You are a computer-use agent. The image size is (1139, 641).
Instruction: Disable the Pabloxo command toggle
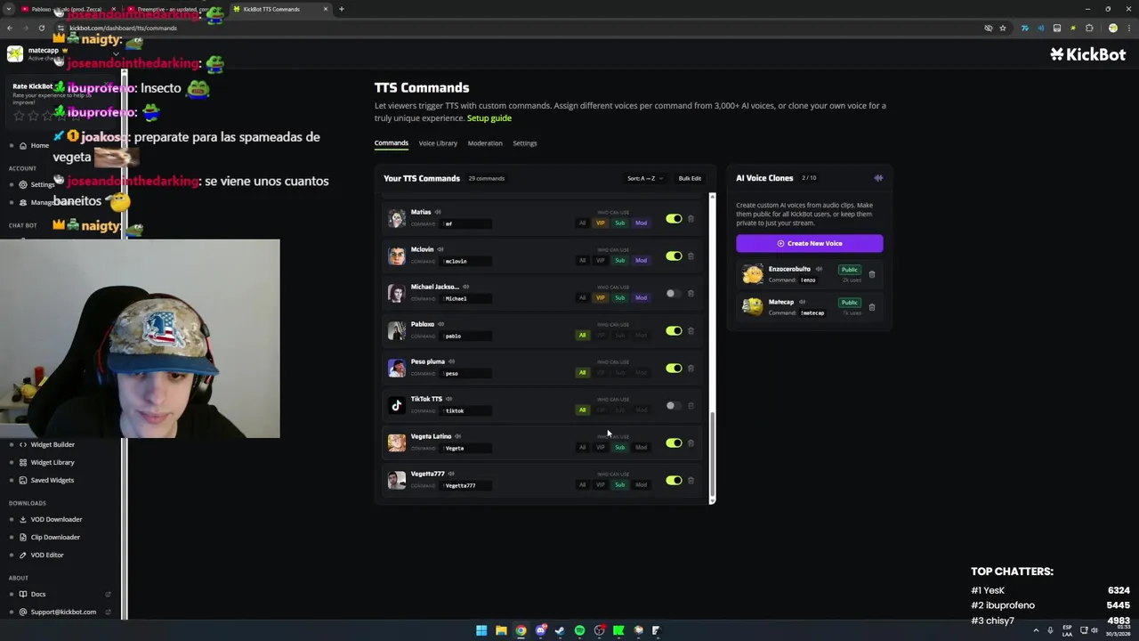point(674,331)
